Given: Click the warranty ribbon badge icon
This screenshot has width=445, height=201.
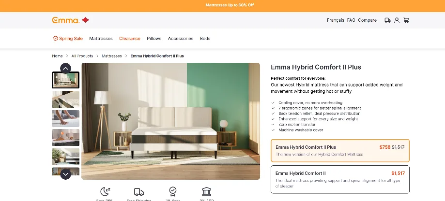Looking at the screenshot, I should [173, 191].
